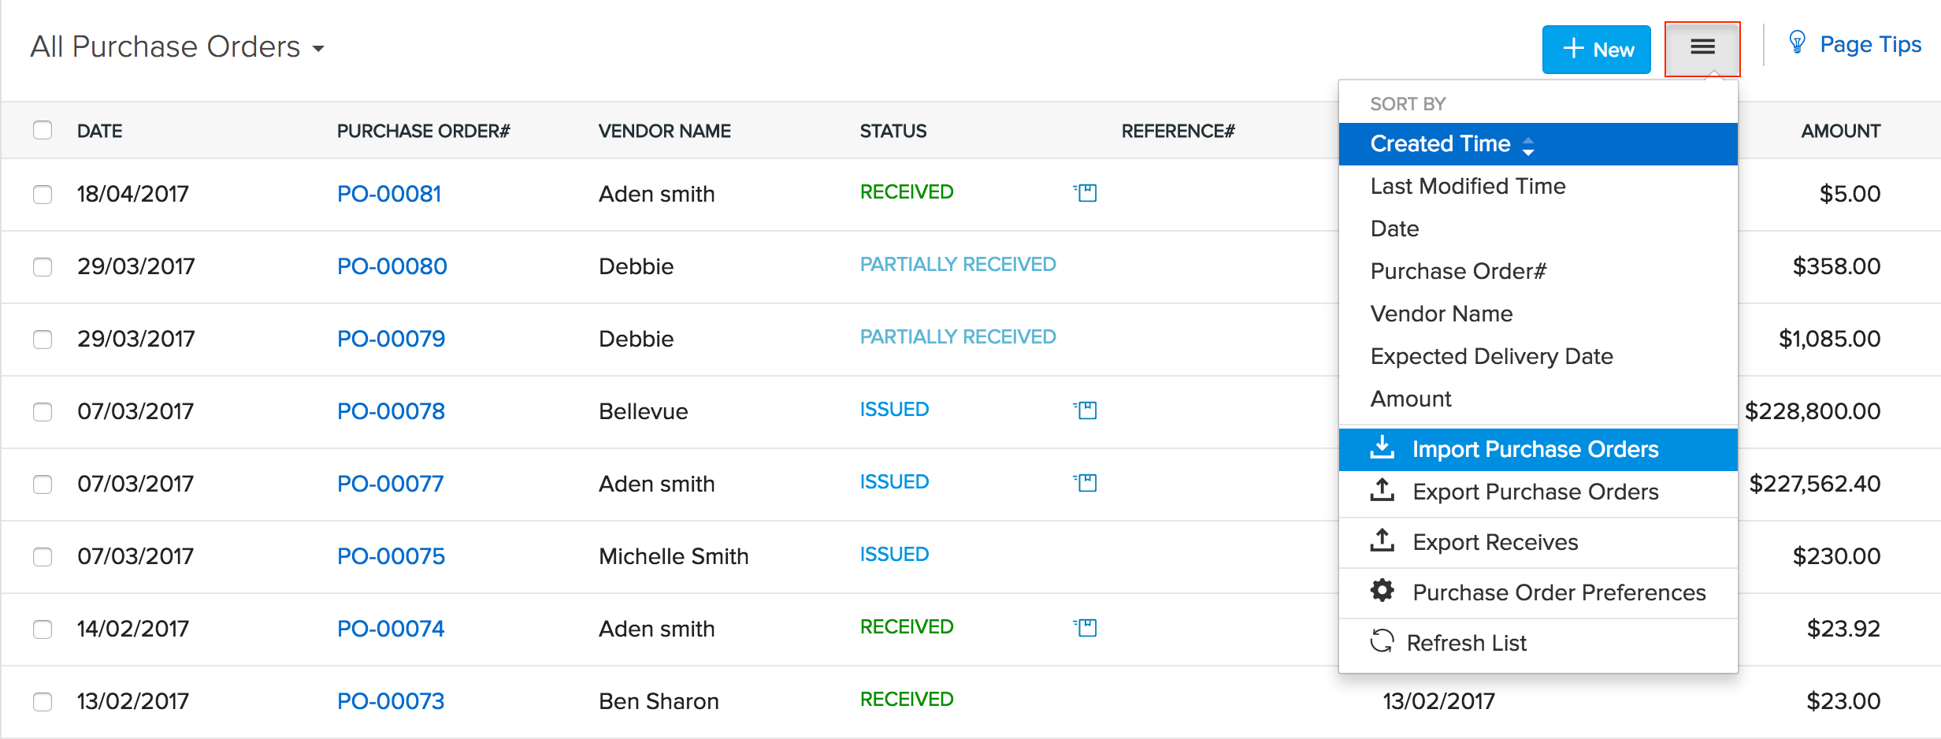Click the Page Tips lightbulb icon
This screenshot has width=1941, height=739.
1798,44
